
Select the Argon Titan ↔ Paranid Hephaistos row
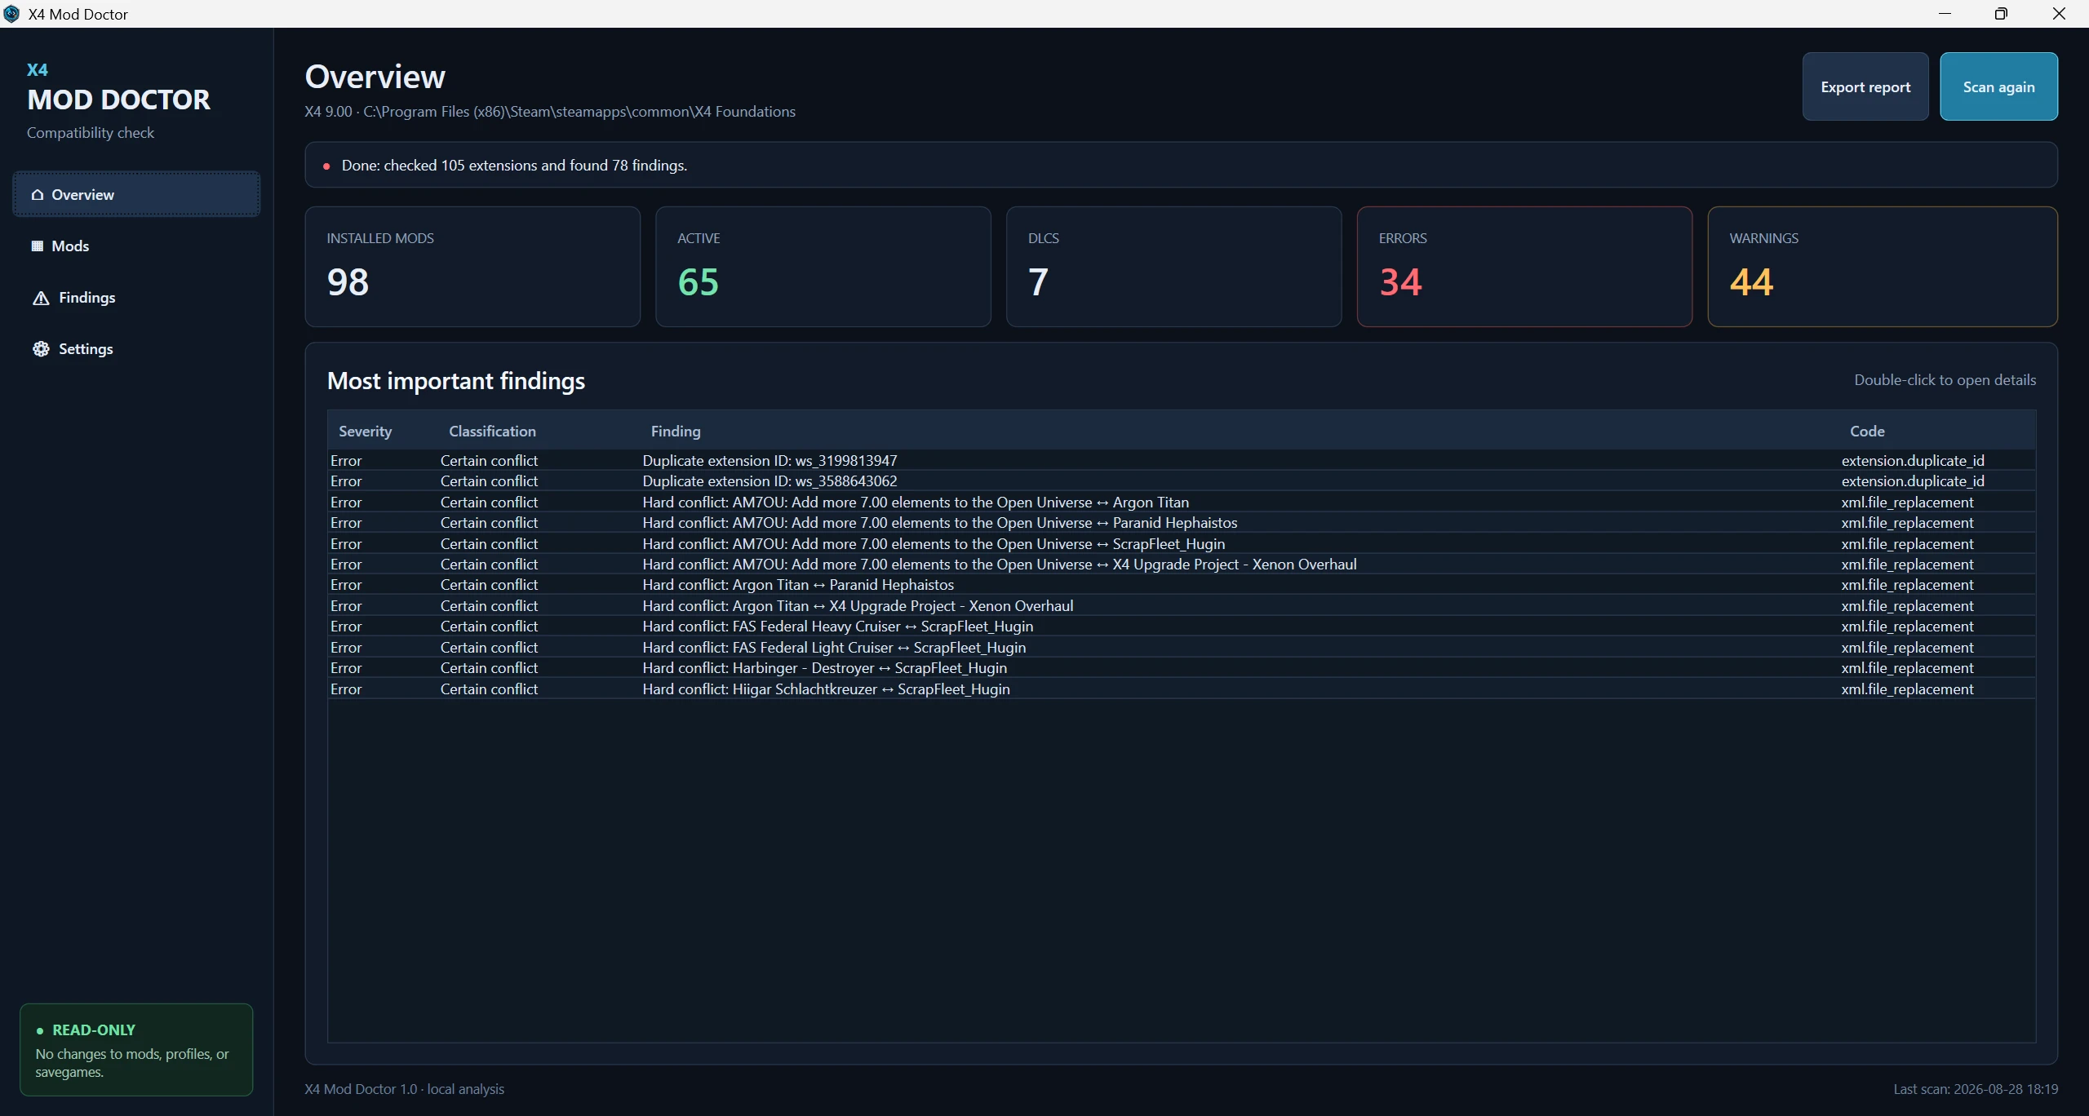point(1182,585)
